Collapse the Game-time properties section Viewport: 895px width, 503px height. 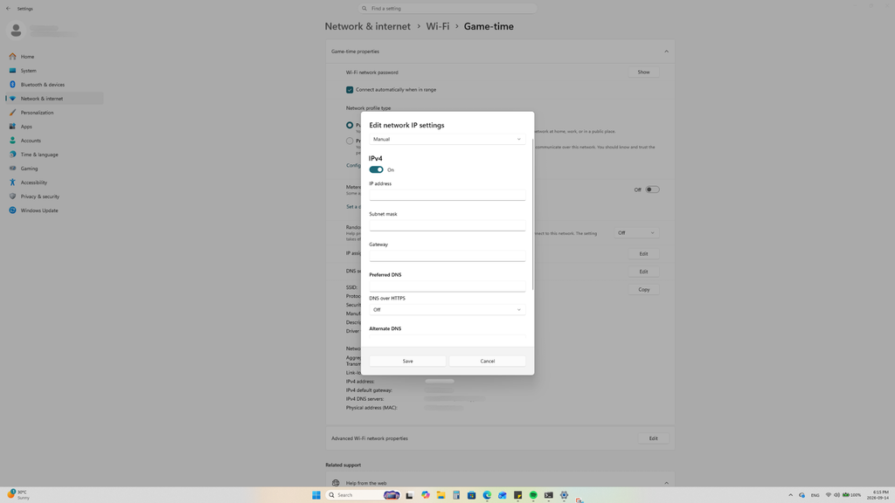pyautogui.click(x=666, y=52)
